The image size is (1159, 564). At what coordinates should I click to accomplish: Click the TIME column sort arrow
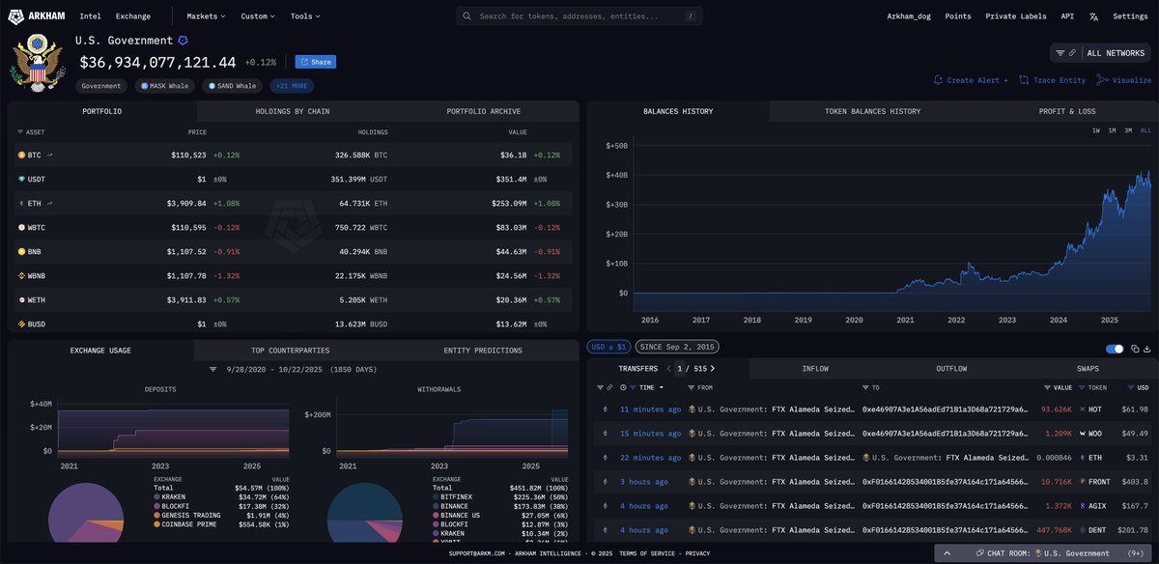click(x=662, y=387)
